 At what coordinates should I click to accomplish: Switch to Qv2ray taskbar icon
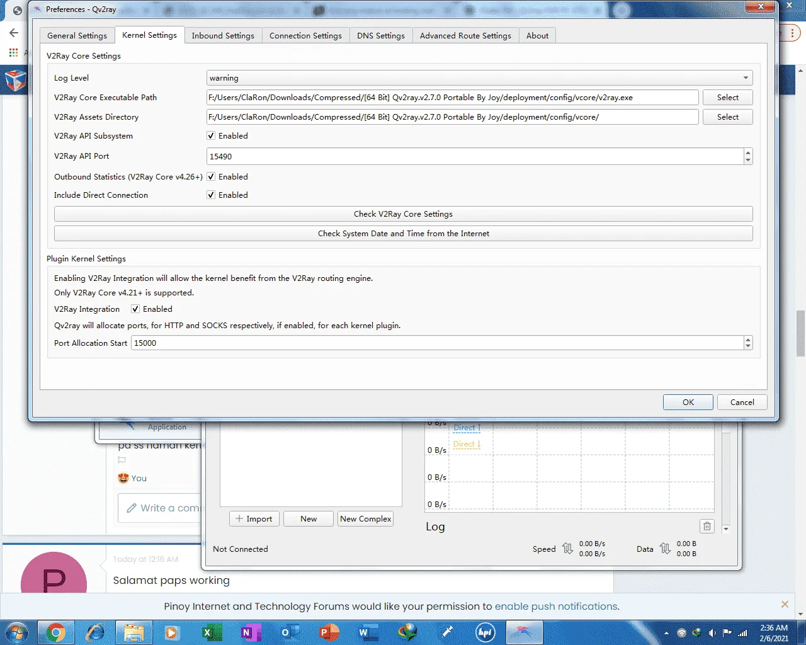coord(525,632)
